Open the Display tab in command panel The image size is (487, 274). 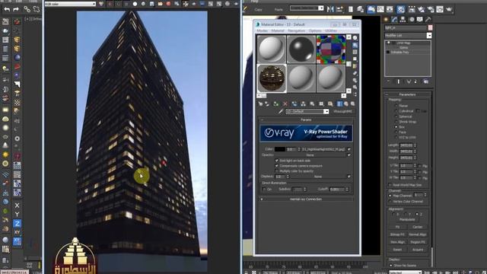coord(420,19)
